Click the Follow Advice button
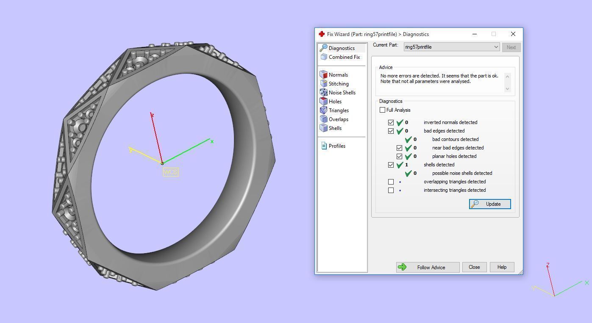 pos(428,267)
